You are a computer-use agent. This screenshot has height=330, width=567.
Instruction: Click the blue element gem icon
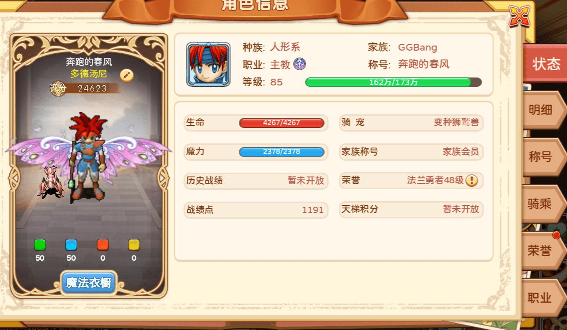click(71, 245)
